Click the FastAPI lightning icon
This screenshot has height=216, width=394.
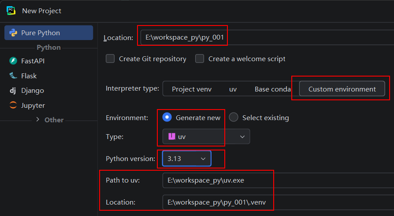(x=13, y=61)
